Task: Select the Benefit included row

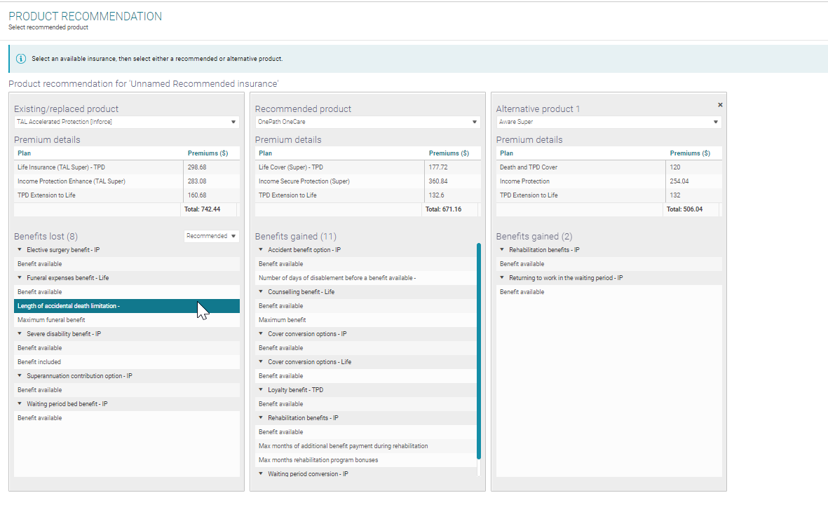Action: [127, 362]
